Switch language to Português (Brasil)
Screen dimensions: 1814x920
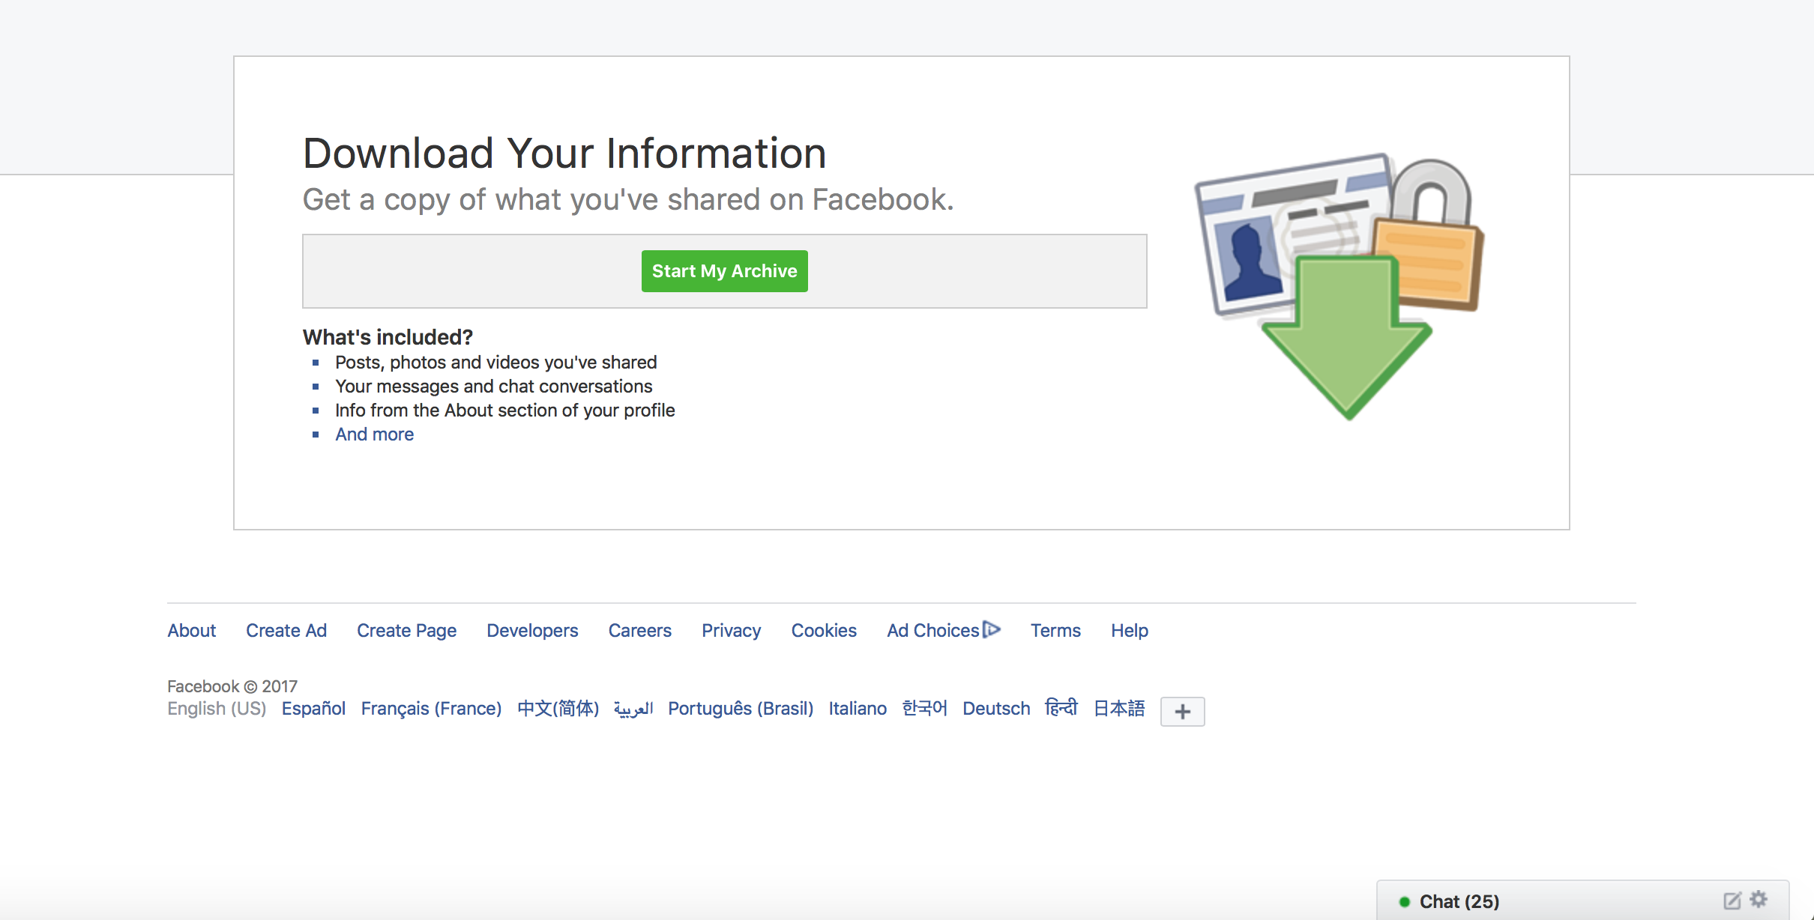pyautogui.click(x=741, y=709)
